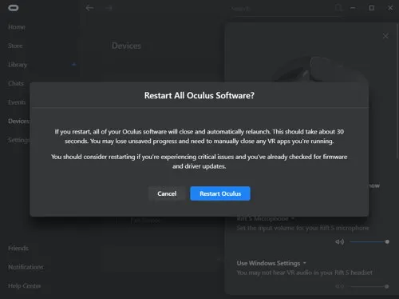This screenshot has width=399, height=299.
Task: Click the dialog title Restart All Oculus Software?
Action: coord(199,95)
